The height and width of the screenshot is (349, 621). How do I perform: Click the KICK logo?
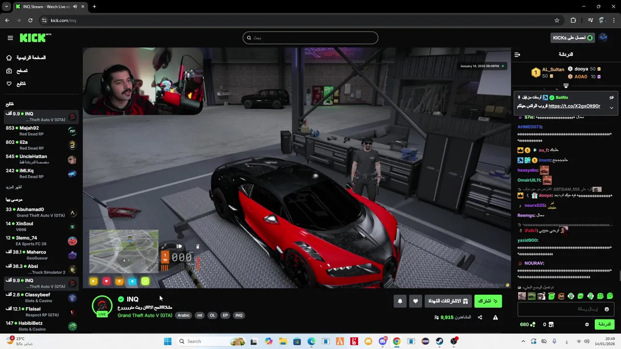[35, 38]
